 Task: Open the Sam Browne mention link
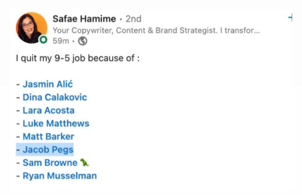pos(49,163)
